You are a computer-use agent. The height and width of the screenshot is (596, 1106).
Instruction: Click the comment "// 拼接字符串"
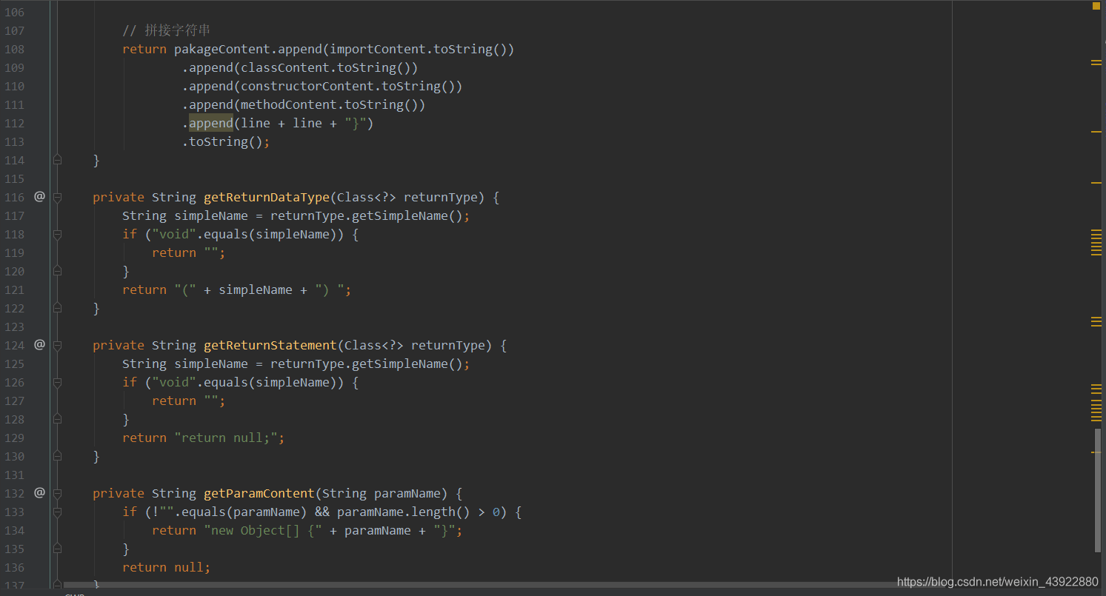(x=167, y=30)
